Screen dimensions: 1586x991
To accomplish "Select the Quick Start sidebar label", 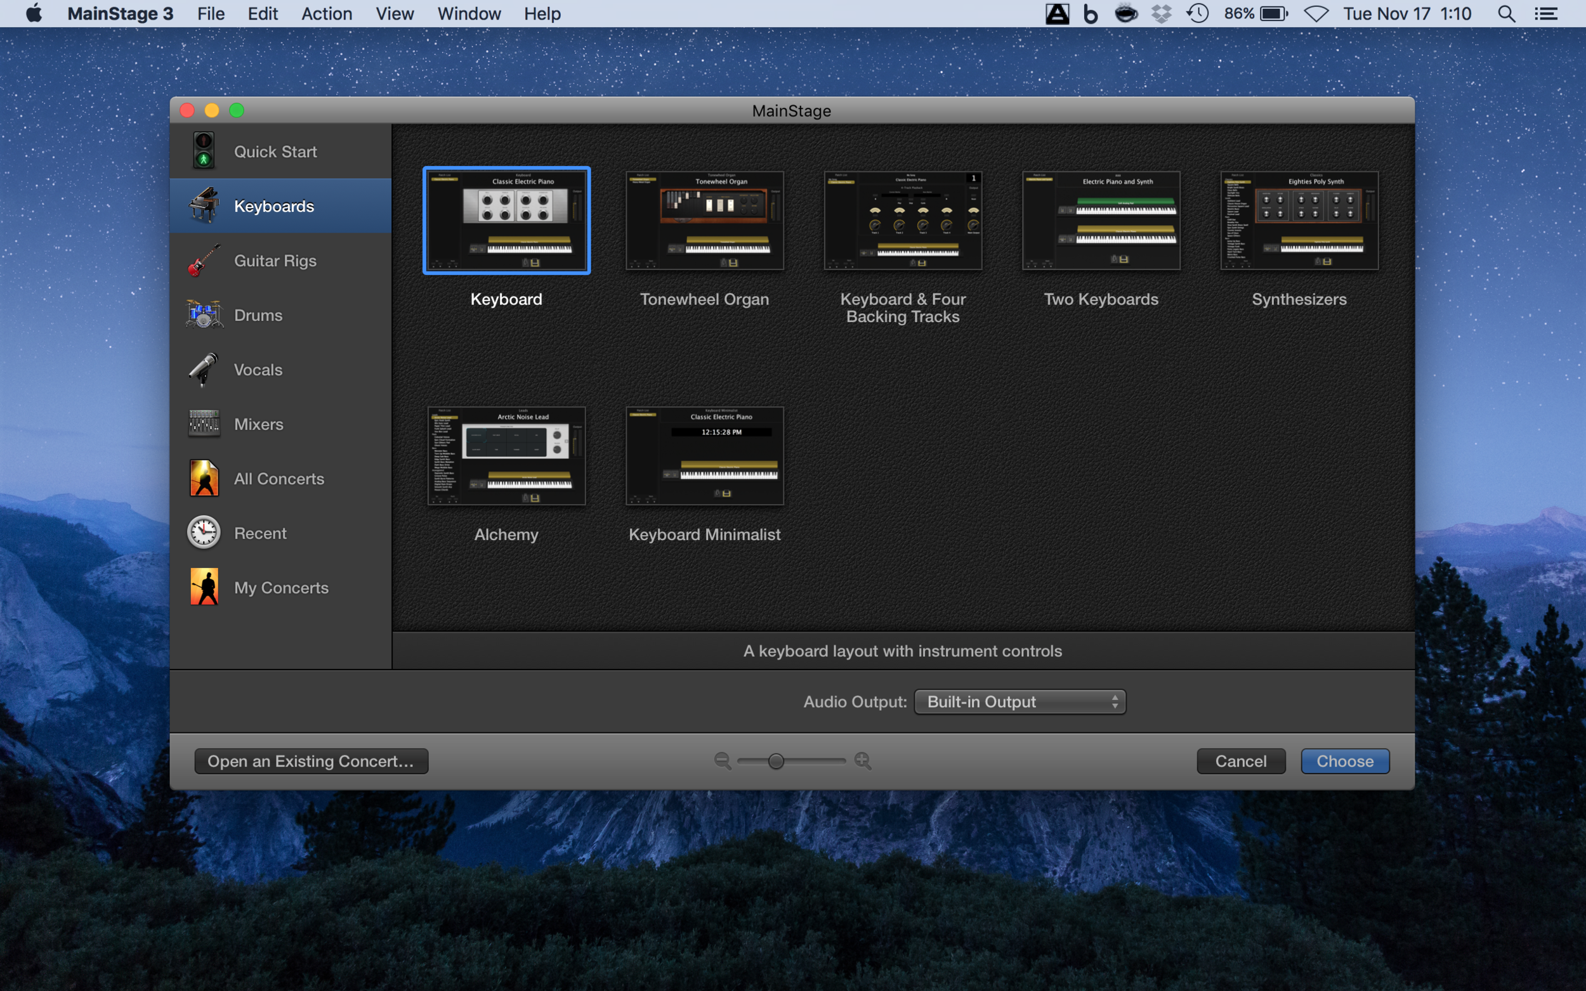I will (275, 152).
